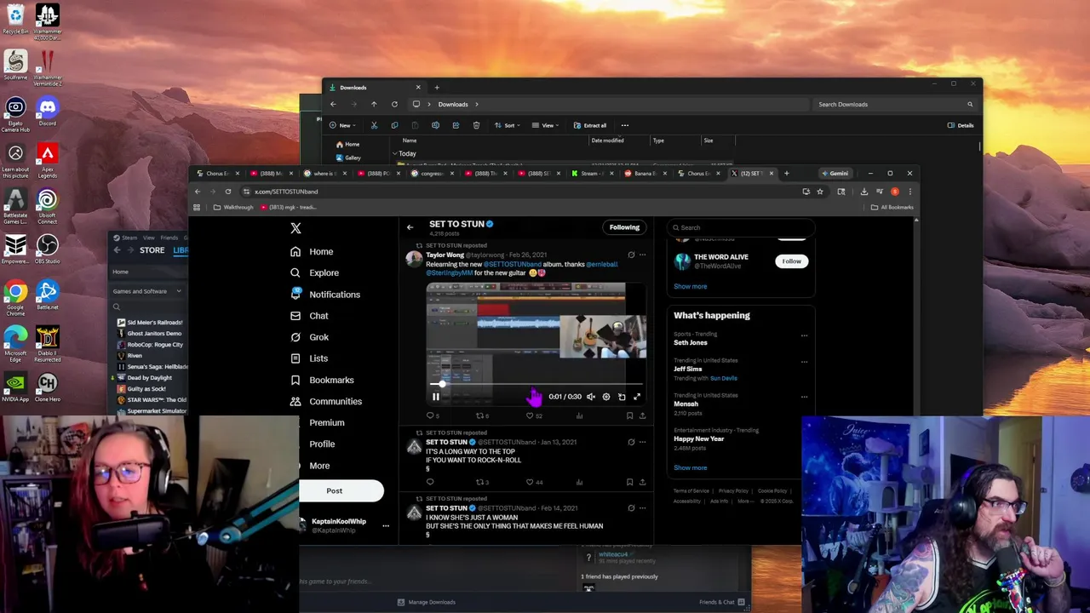
Task: Click the X logo
Action: 295,228
